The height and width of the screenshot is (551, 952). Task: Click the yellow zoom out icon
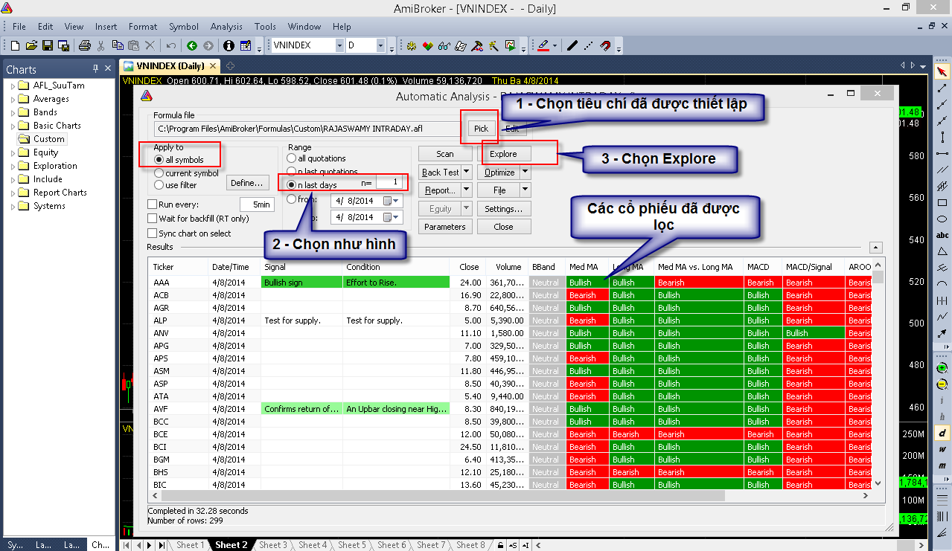pyautogui.click(x=942, y=384)
